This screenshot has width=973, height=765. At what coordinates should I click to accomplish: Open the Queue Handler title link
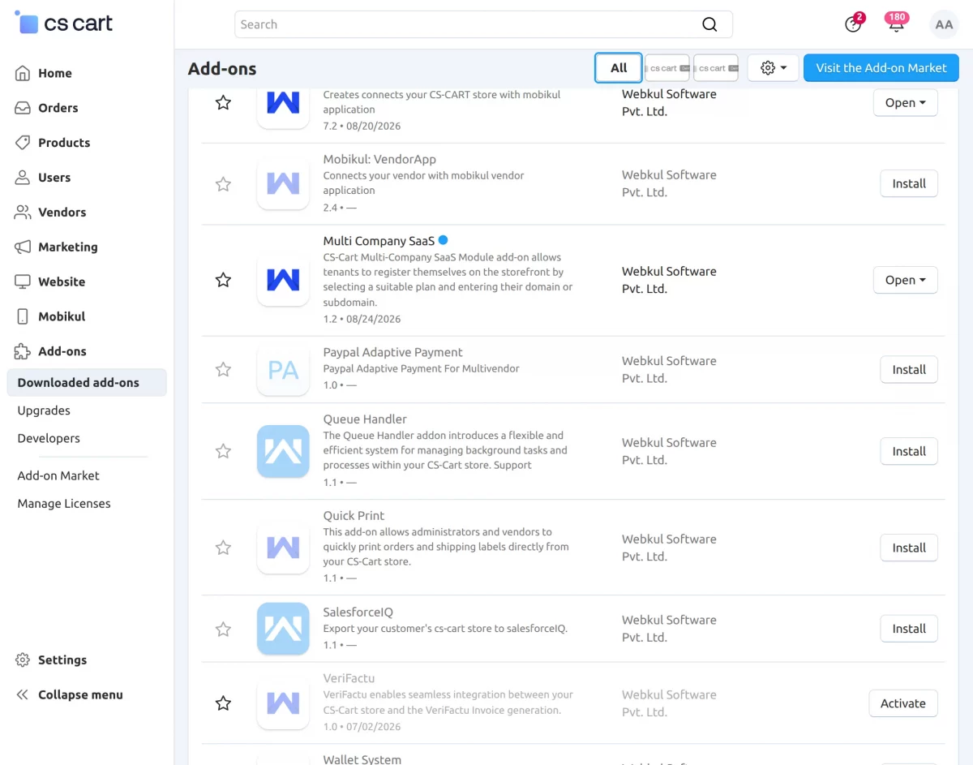pos(365,419)
